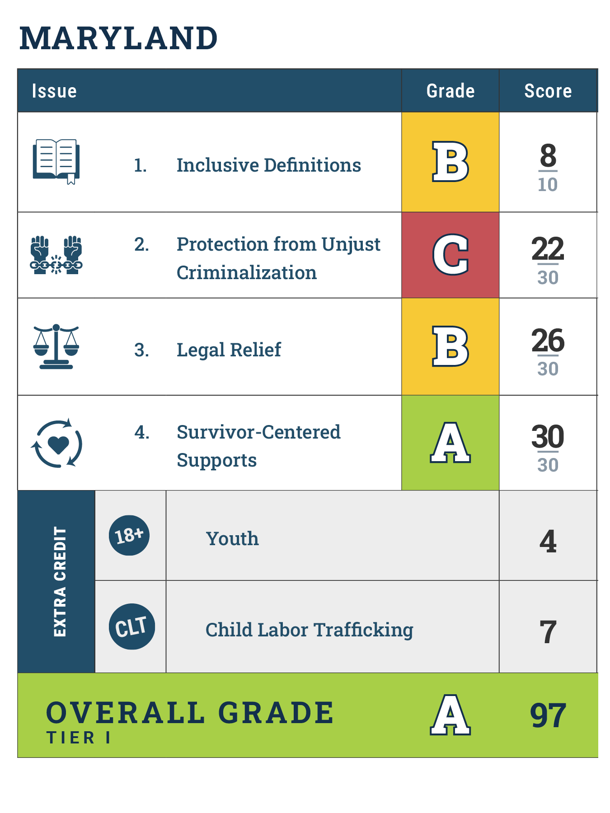
Task: Click the MARYLAND title heading
Action: [119, 38]
